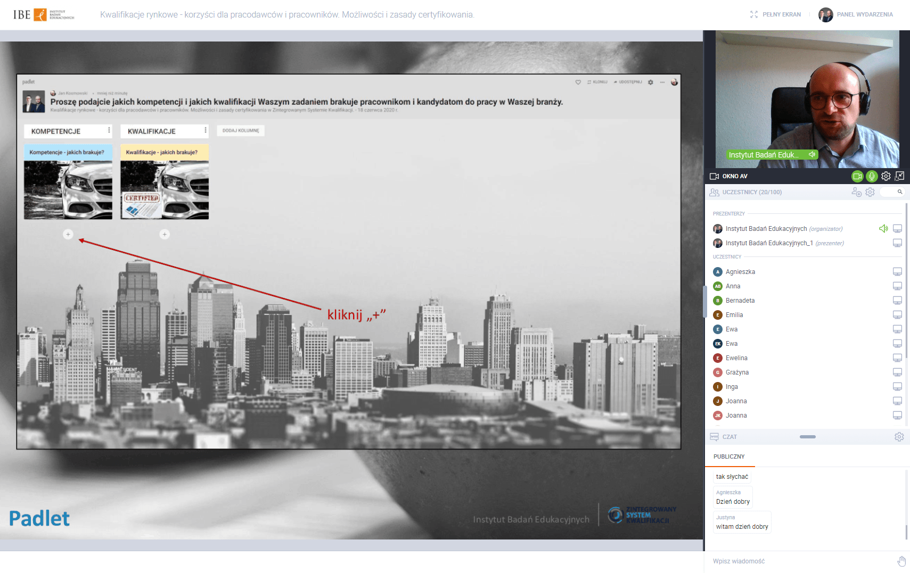910x573 pixels.
Task: Expand the UCZESTNICY panel header
Action: pyautogui.click(x=751, y=192)
